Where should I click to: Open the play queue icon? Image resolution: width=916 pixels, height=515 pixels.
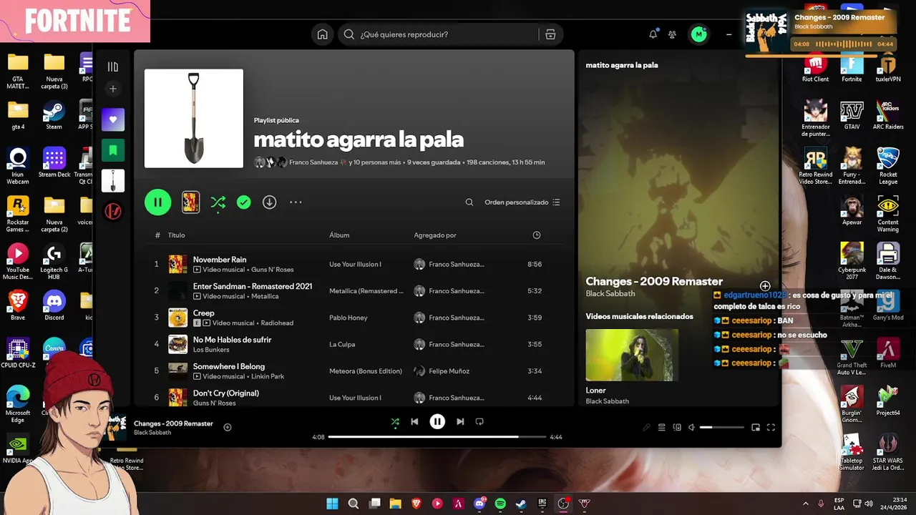pos(662,428)
